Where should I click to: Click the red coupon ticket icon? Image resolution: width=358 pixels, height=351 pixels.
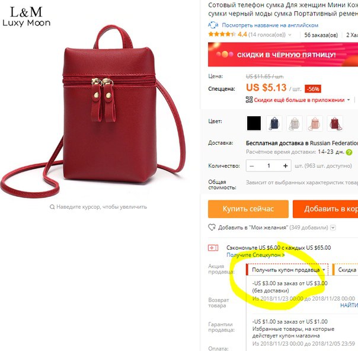coord(213,248)
